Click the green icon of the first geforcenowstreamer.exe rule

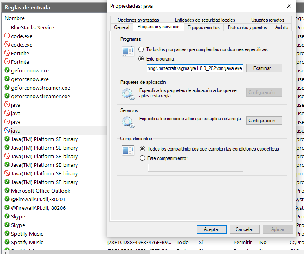pos(7,88)
